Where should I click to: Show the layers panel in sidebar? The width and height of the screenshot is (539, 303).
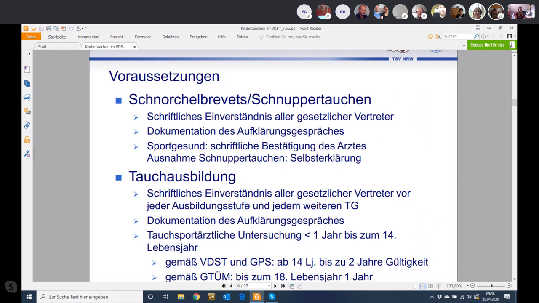pyautogui.click(x=27, y=98)
